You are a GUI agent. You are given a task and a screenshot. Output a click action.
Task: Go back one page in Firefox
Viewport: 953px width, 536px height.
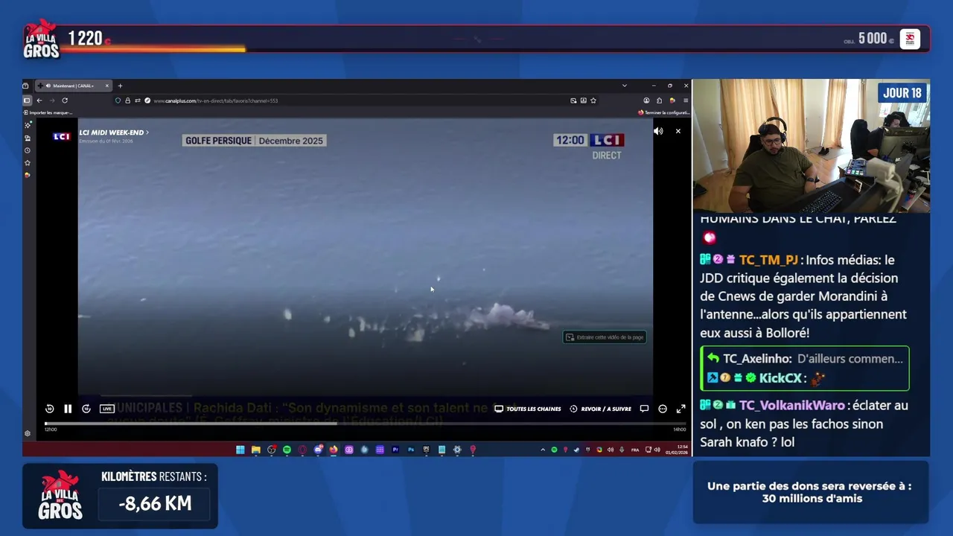[39, 100]
